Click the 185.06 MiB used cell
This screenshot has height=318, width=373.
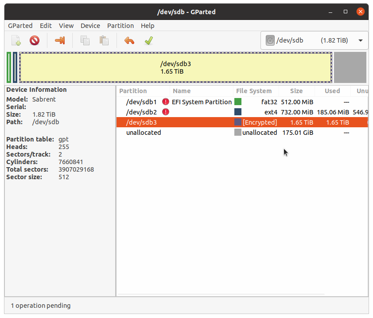click(333, 112)
